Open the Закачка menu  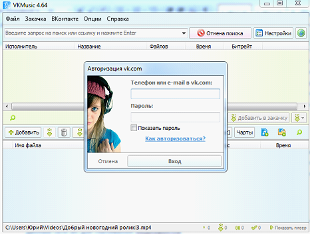pos(35,19)
